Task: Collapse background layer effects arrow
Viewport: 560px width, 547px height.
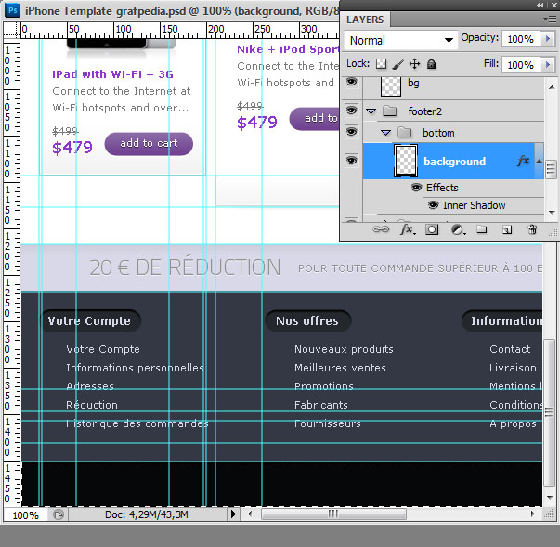Action: point(539,161)
